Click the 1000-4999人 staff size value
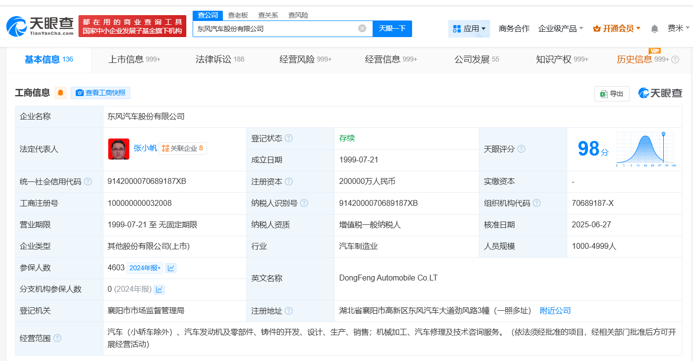 tap(594, 246)
